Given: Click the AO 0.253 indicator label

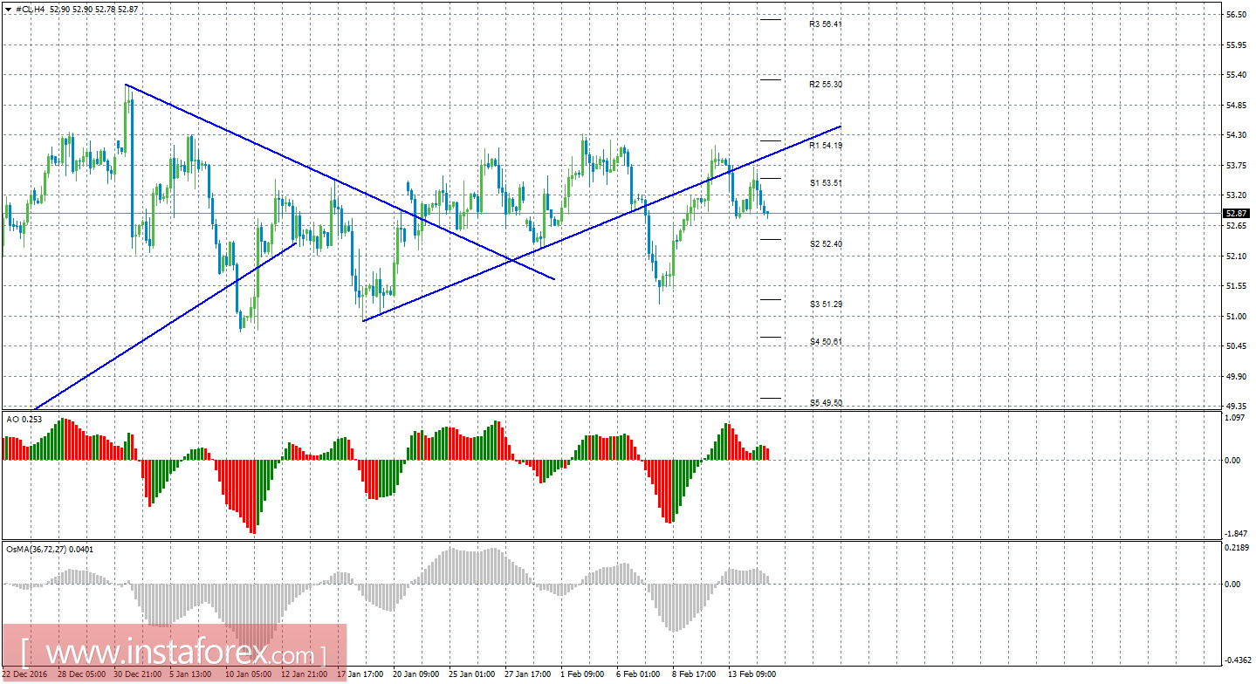Looking at the screenshot, I should click(x=24, y=420).
